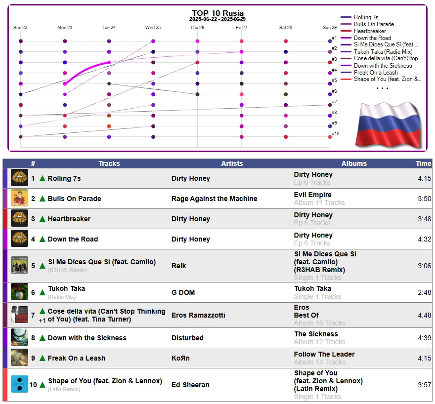Screen dimensions: 435x404
Task: Click the Time column header
Action: point(423,163)
